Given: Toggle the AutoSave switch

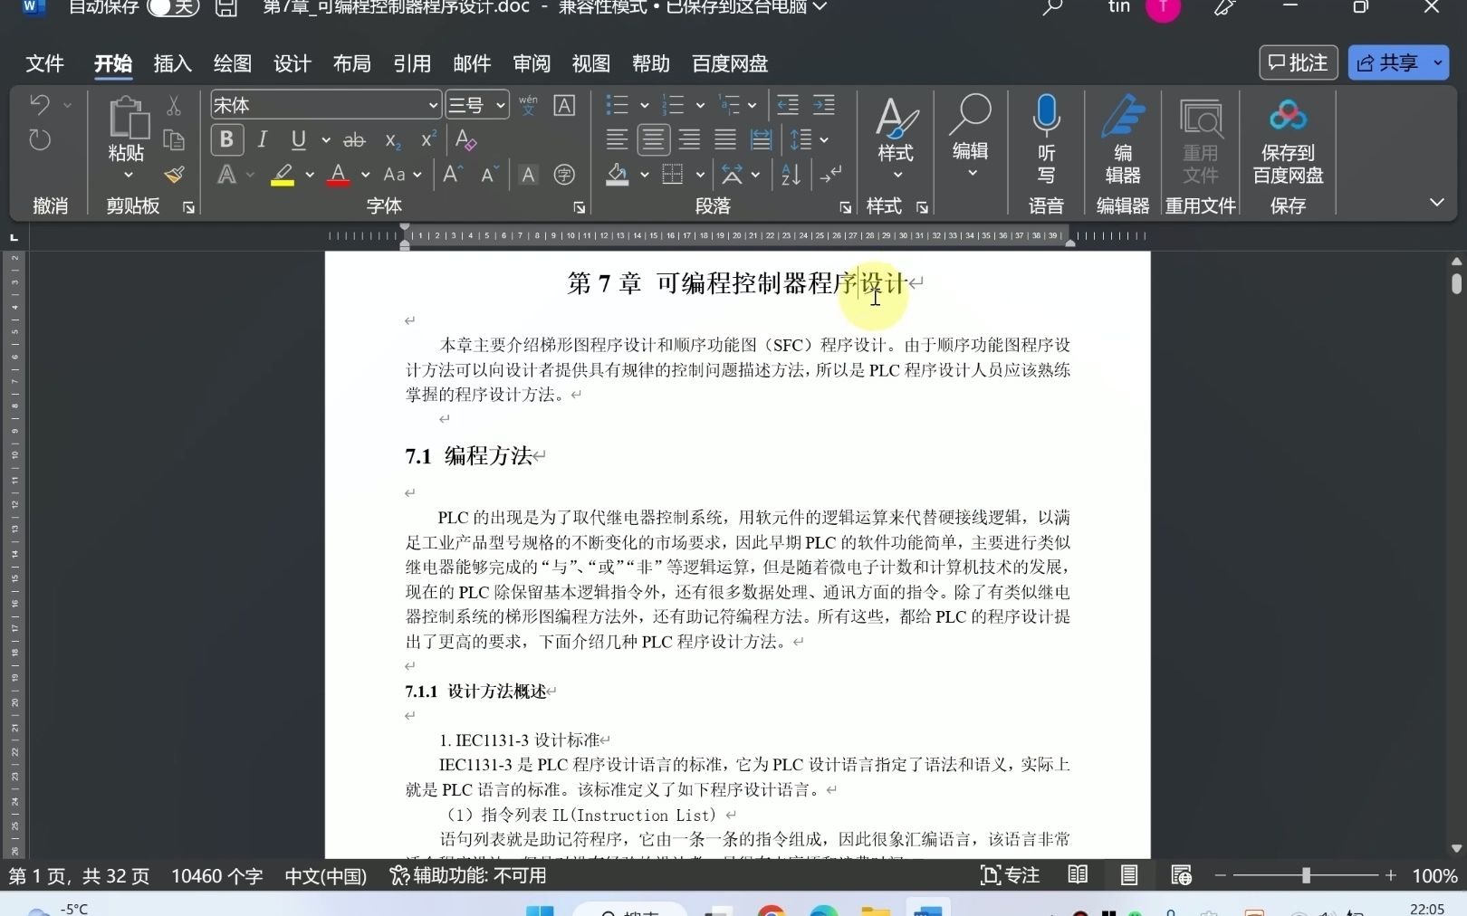Looking at the screenshot, I should (x=173, y=7).
